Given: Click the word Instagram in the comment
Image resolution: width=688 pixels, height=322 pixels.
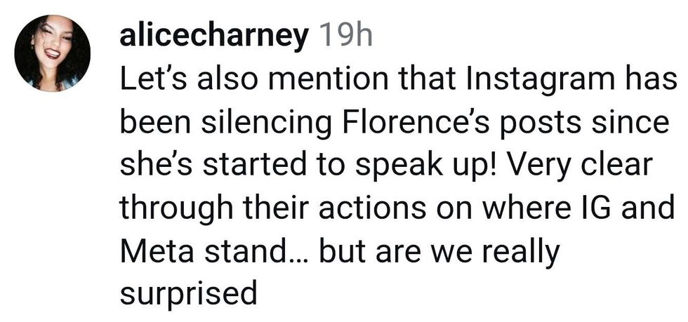Looking at the screenshot, I should (539, 83).
